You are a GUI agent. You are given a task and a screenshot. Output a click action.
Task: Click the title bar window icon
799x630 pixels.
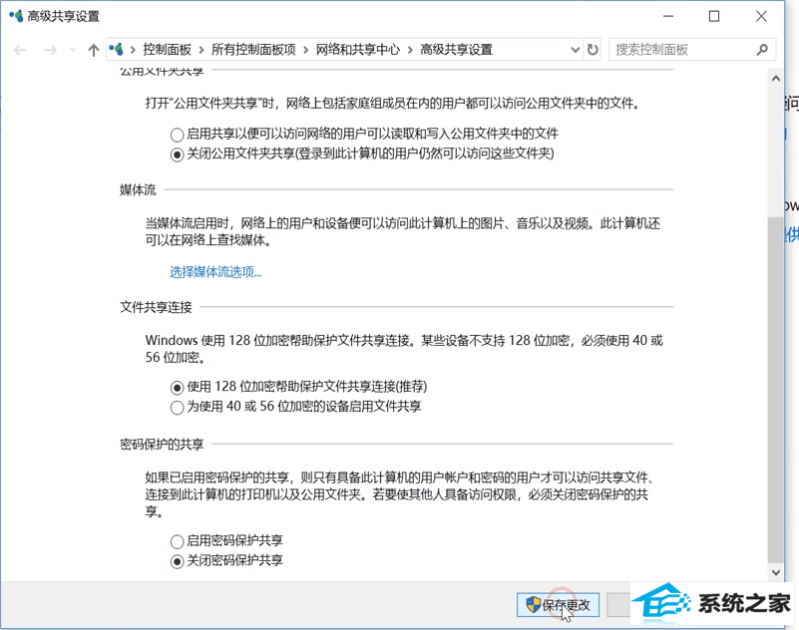tap(16, 16)
